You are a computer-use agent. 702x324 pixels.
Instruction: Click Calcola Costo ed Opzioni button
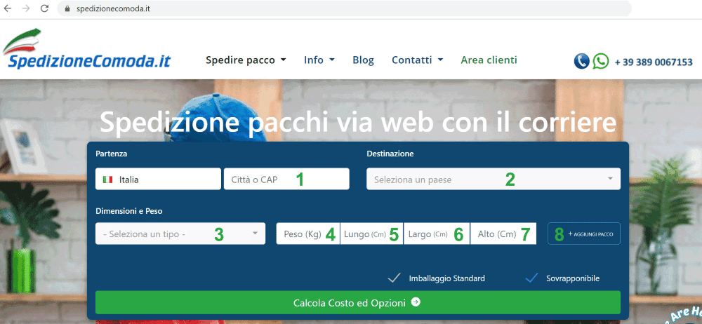(357, 303)
